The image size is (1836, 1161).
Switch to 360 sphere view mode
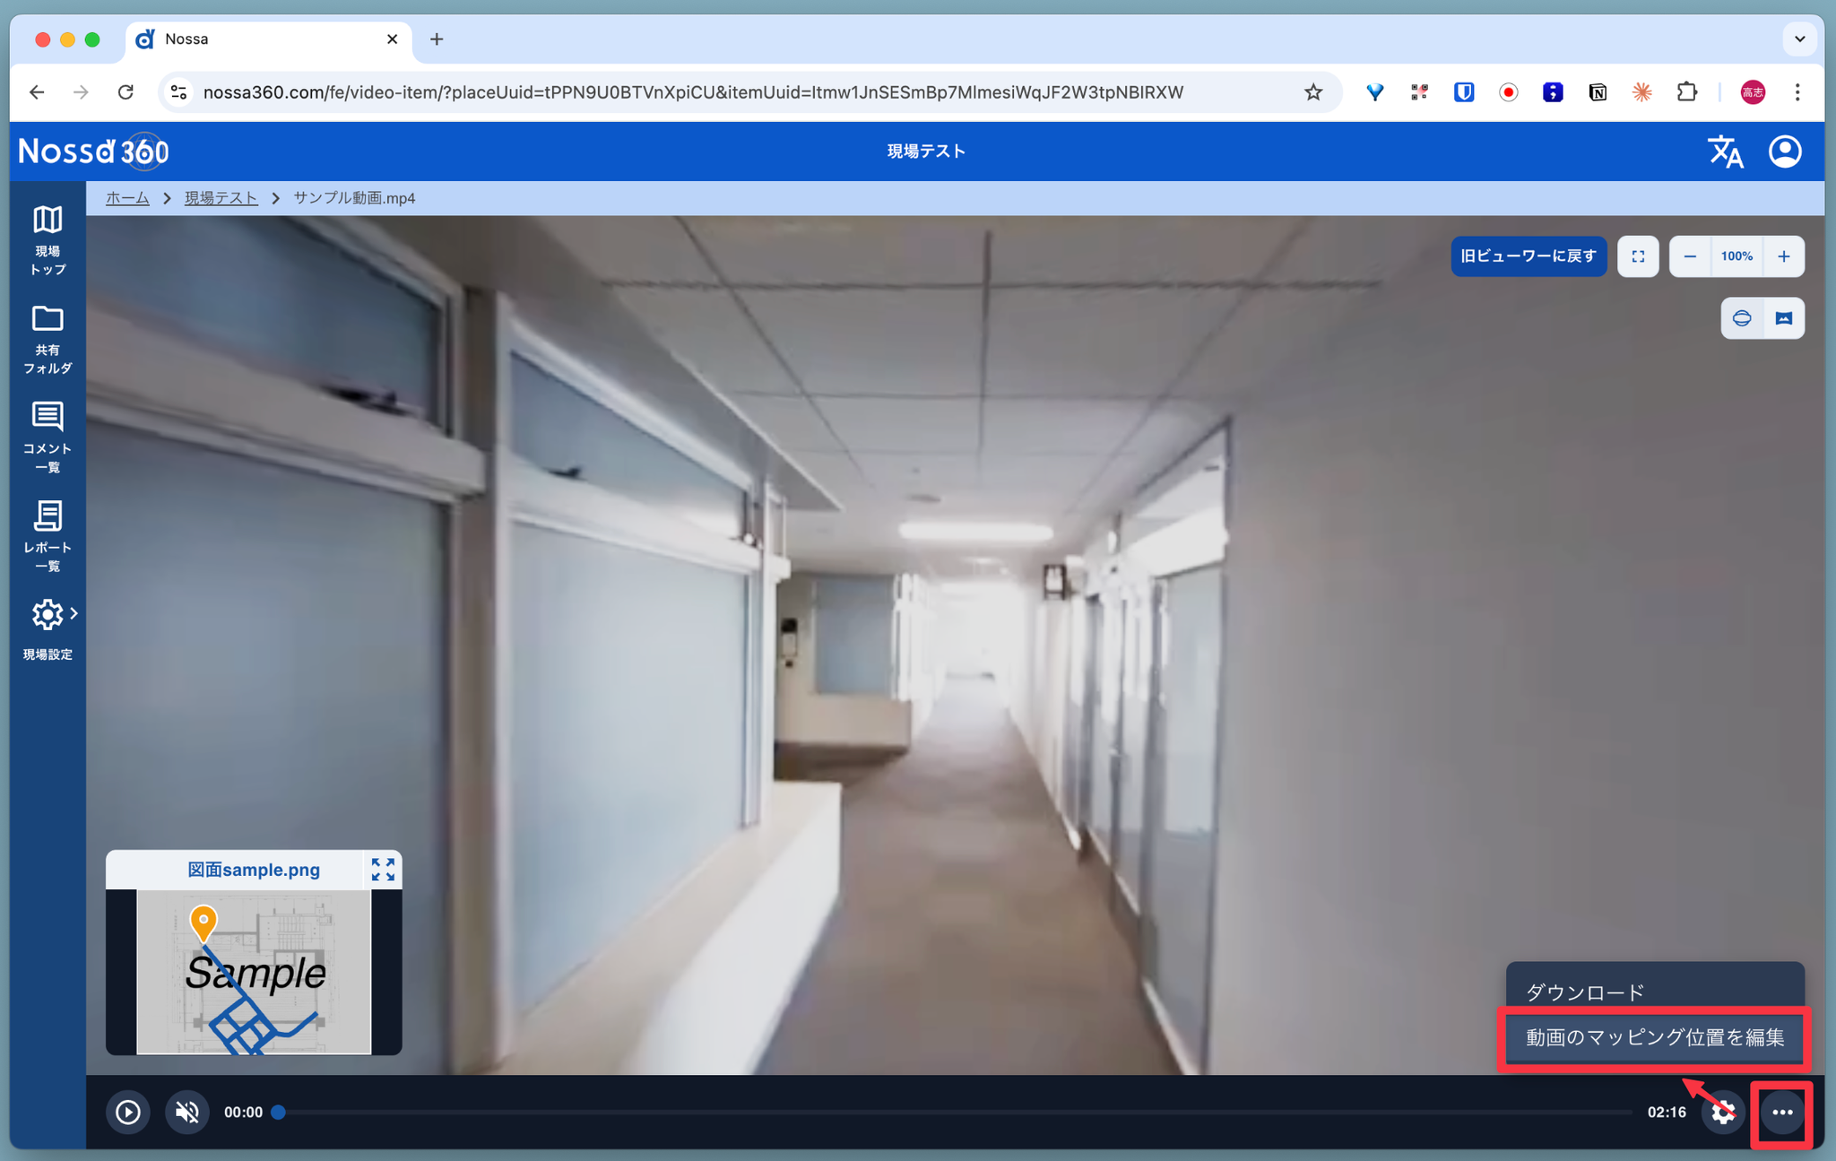click(x=1742, y=318)
